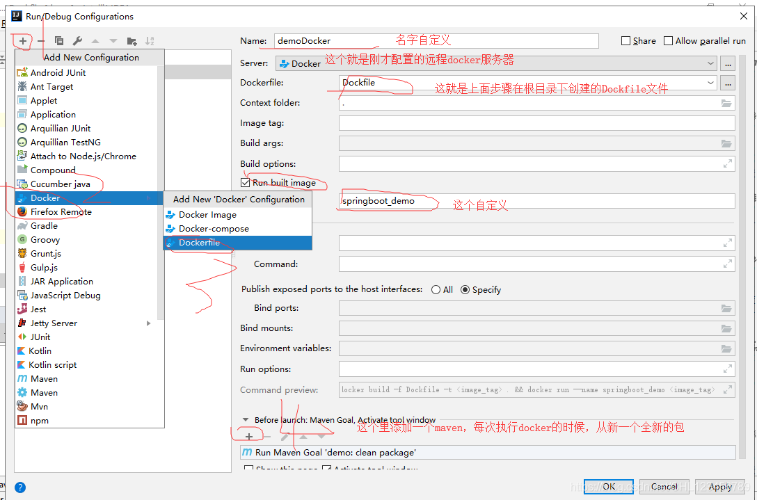
Task: Select the All ports radio button
Action: coord(436,289)
